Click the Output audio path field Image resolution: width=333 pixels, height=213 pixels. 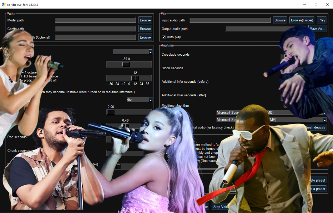[x=266, y=29]
